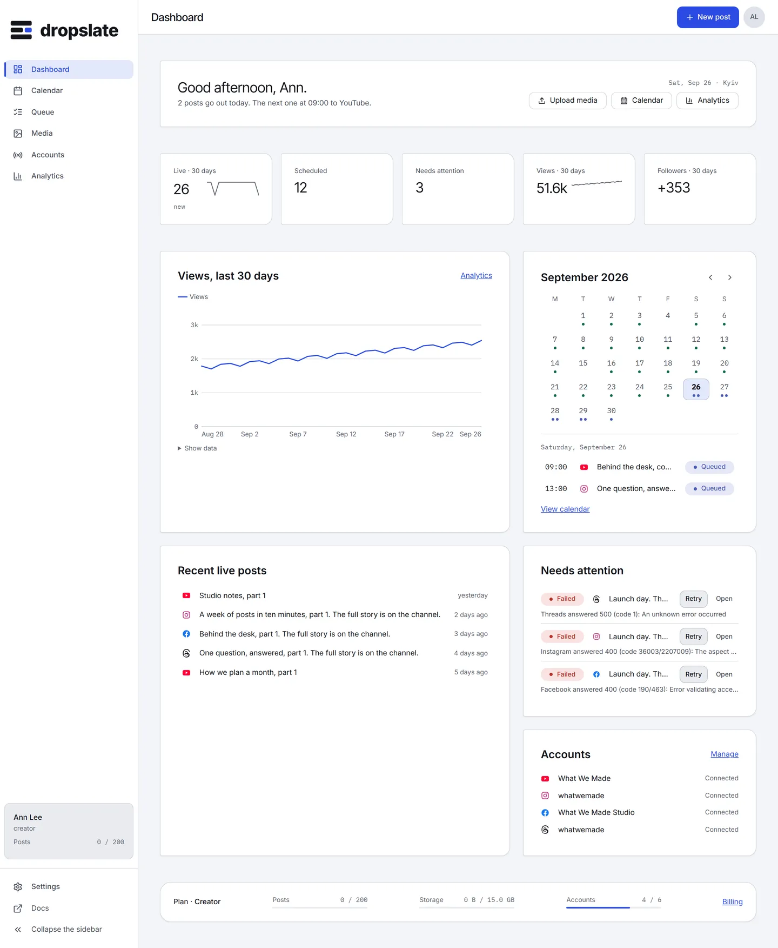Expand the Show data disclosure triangle
This screenshot has width=778, height=948.
[179, 448]
